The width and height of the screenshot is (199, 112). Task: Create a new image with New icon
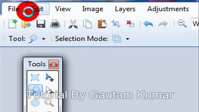tap(13, 24)
